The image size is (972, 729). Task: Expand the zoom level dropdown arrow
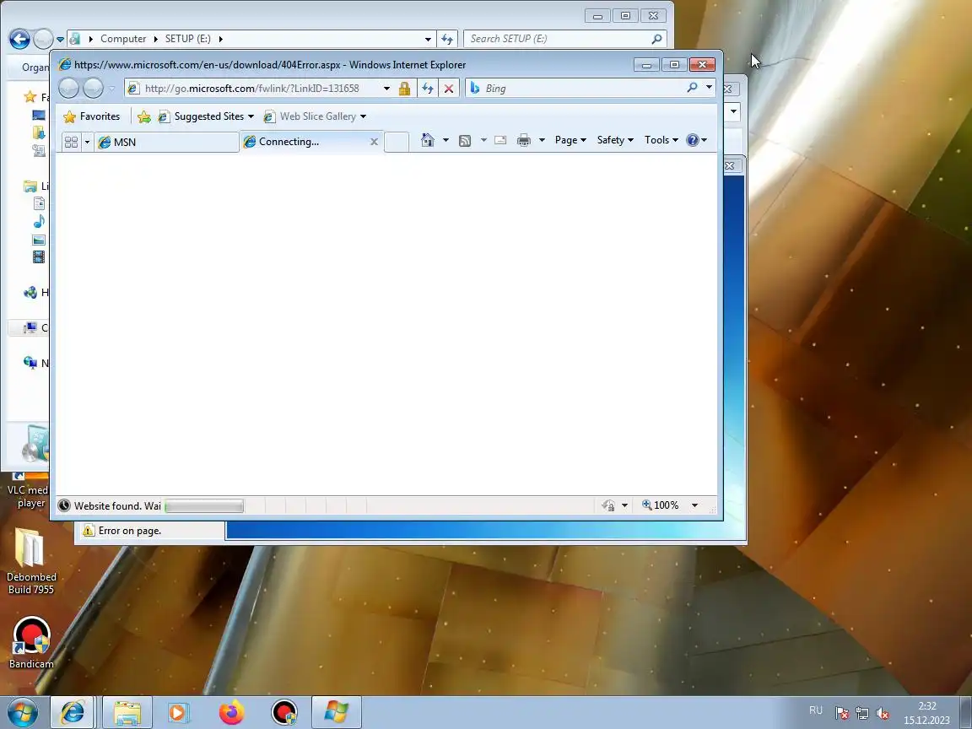pos(695,505)
